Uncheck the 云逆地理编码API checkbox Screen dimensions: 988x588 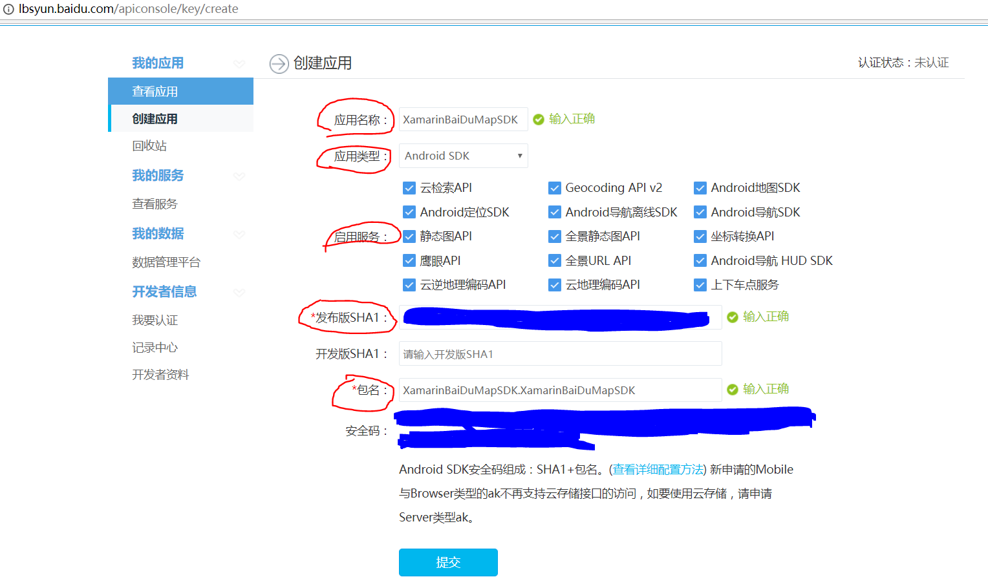click(x=409, y=285)
